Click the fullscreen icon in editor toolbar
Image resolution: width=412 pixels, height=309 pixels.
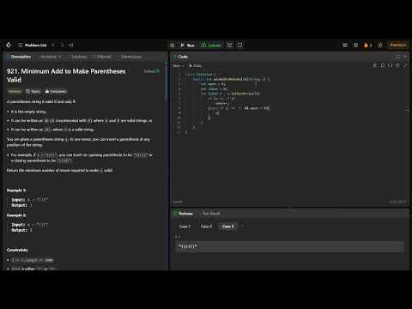[x=405, y=65]
